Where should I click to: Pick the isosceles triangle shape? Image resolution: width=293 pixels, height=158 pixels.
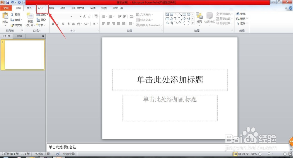171,19
